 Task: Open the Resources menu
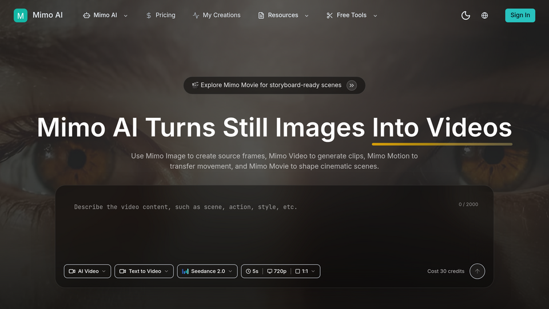tap(283, 15)
